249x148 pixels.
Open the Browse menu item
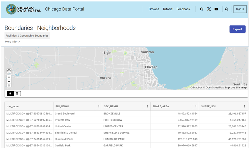point(154,9)
